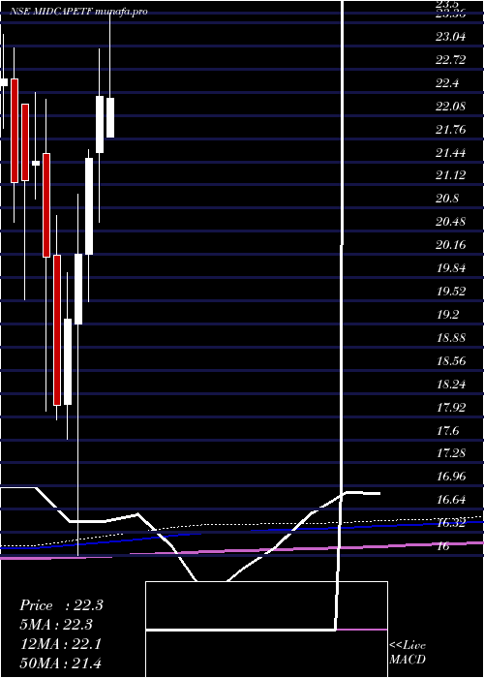Click the '12MA : 22.1' value
Image resolution: width=484 pixels, height=678 pixels.
pos(60,644)
